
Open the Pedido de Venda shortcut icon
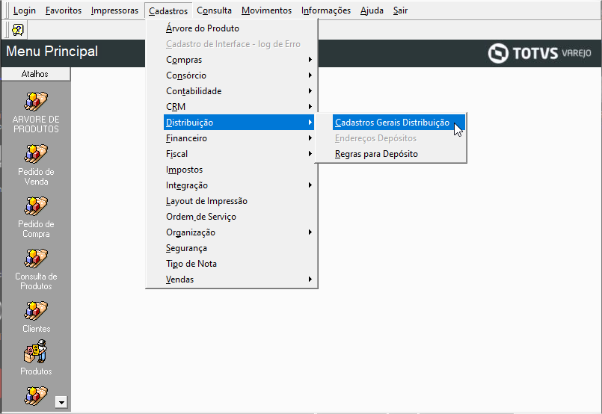pos(36,154)
